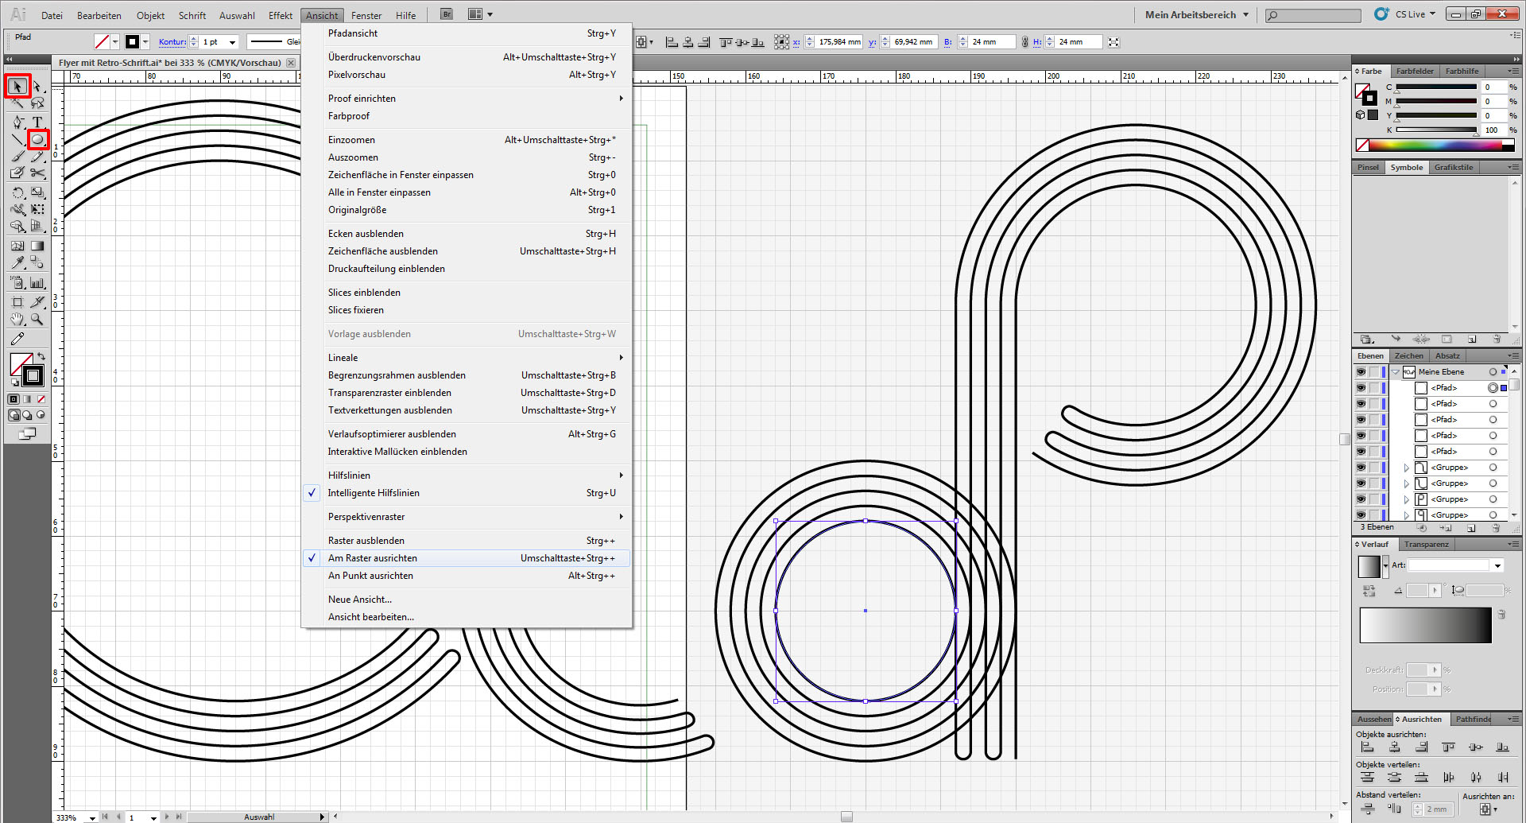Open Mein Arbeitsbereich workspace dropdown
This screenshot has height=823, width=1526.
1196,14
